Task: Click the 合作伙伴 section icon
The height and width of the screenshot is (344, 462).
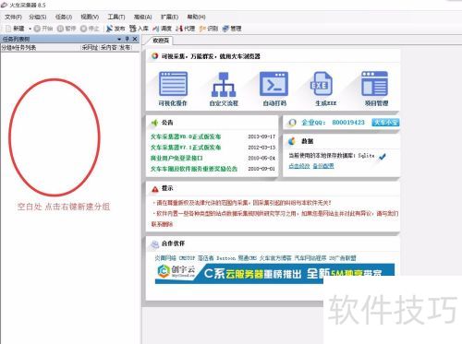Action: pyautogui.click(x=154, y=243)
